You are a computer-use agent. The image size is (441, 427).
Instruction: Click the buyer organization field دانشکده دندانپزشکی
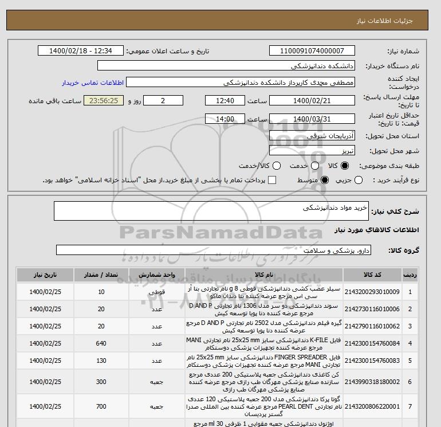pos(226,65)
